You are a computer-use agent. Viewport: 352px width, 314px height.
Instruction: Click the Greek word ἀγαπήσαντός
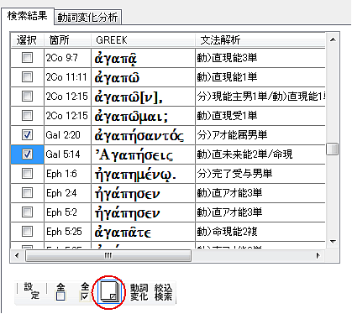pyautogui.click(x=139, y=135)
